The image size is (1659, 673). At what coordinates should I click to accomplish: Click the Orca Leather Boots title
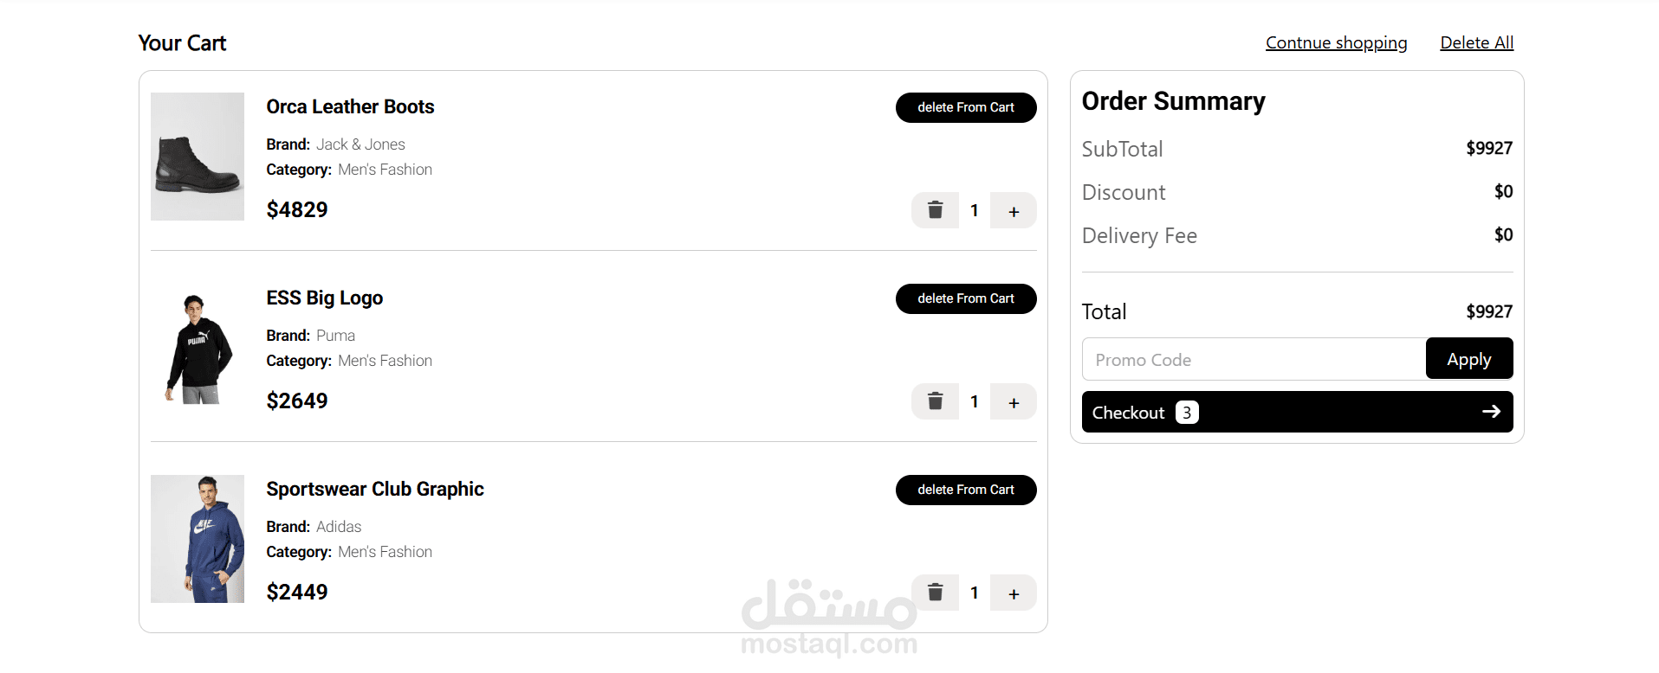350,106
